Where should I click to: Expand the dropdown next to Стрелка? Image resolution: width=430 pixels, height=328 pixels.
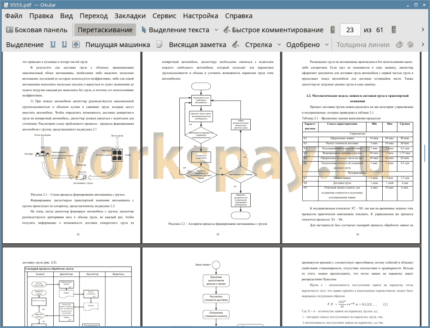click(279, 45)
